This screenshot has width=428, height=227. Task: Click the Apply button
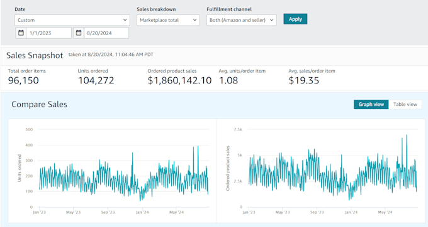tap(295, 19)
